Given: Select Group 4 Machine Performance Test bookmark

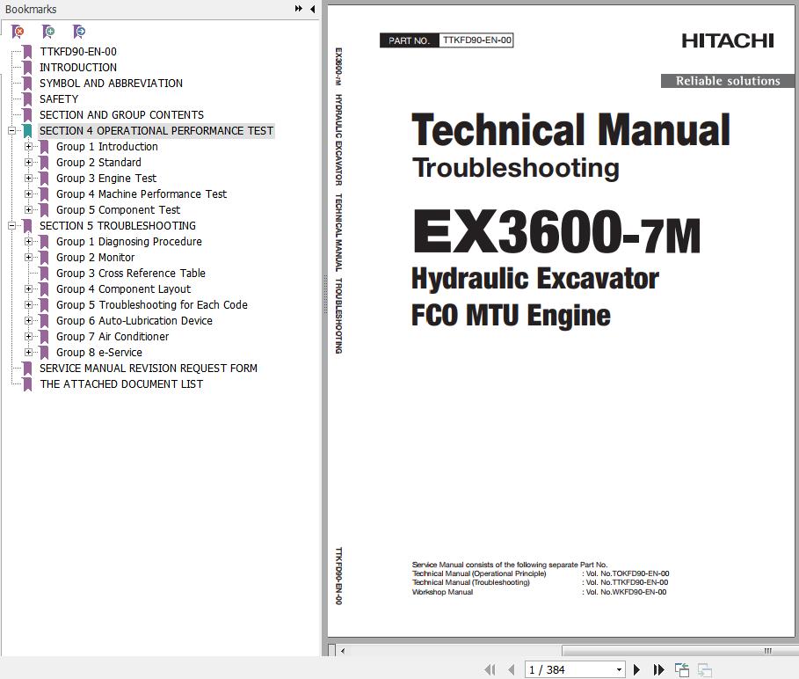Looking at the screenshot, I should 142,193.
